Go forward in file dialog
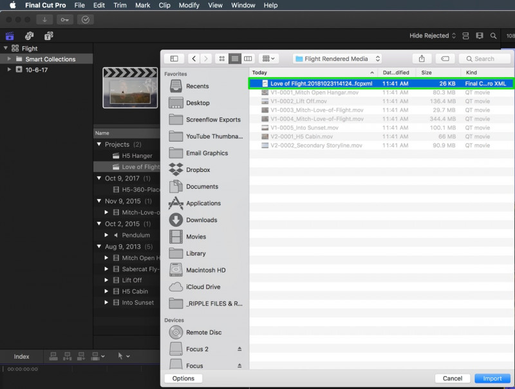This screenshot has height=389, width=515. [206, 59]
